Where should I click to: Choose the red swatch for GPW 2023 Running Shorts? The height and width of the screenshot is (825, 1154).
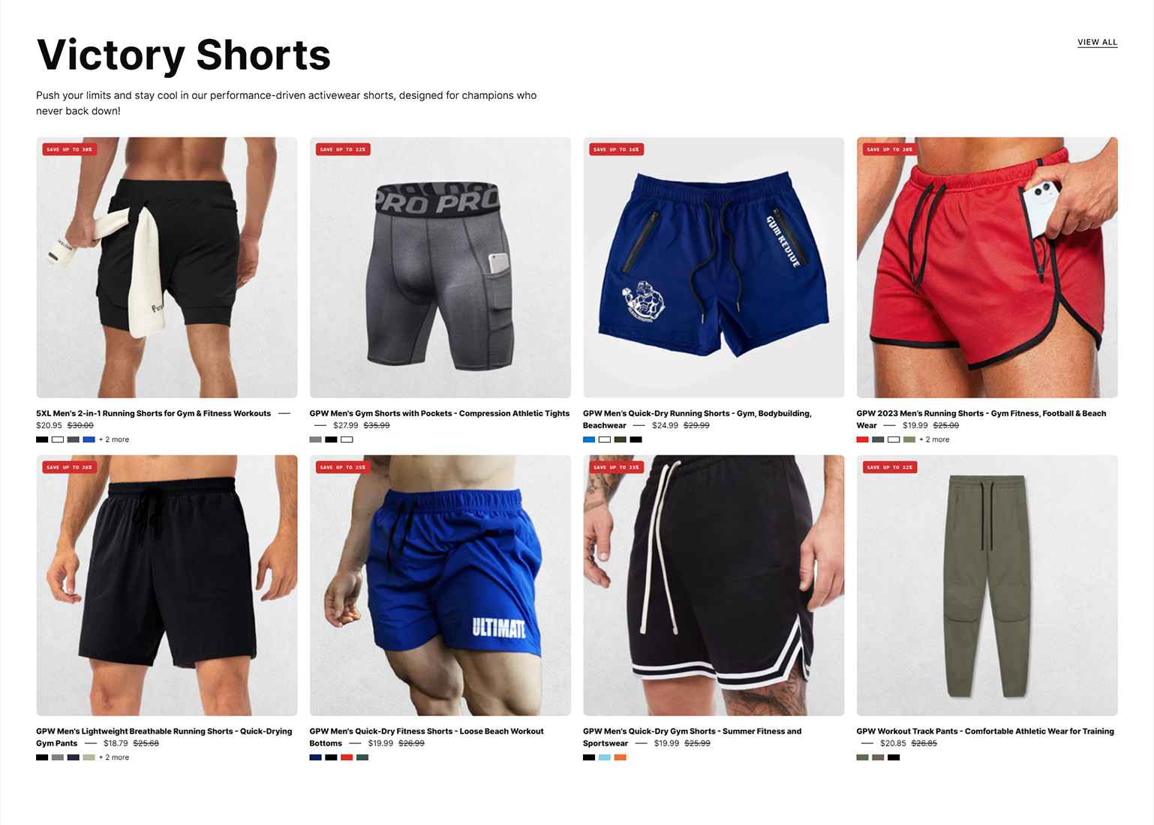862,439
